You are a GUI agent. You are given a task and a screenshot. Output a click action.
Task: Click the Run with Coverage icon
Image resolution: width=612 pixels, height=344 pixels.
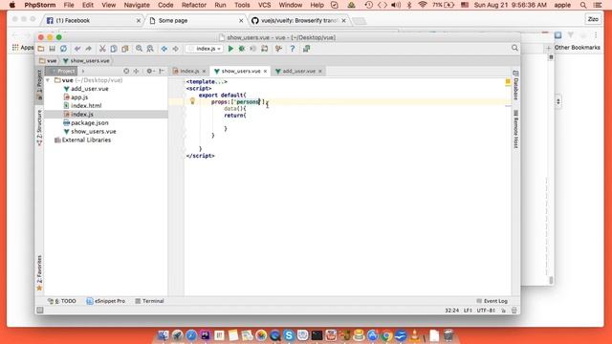[x=252, y=49]
